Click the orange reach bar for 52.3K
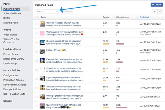Viewport: 165px width, 110px height. pos(106,44)
